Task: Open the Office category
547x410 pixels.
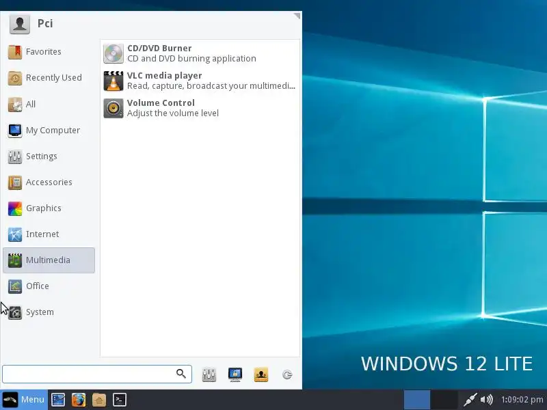Action: (49, 286)
